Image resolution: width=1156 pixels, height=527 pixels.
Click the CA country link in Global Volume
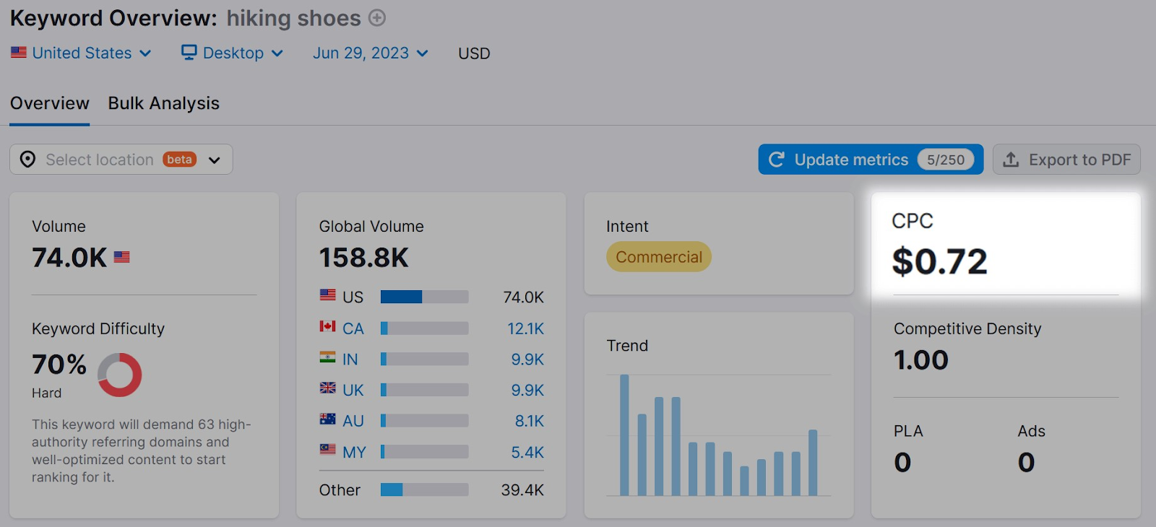(353, 328)
